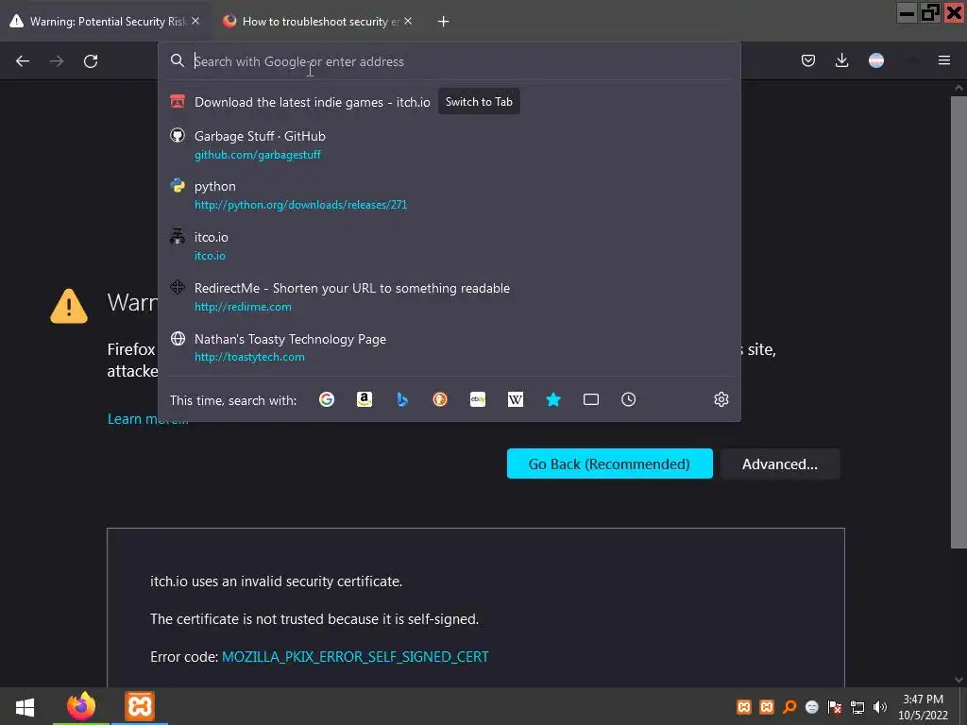The image size is (967, 725).
Task: Click the Advanced... button
Action: tap(780, 464)
